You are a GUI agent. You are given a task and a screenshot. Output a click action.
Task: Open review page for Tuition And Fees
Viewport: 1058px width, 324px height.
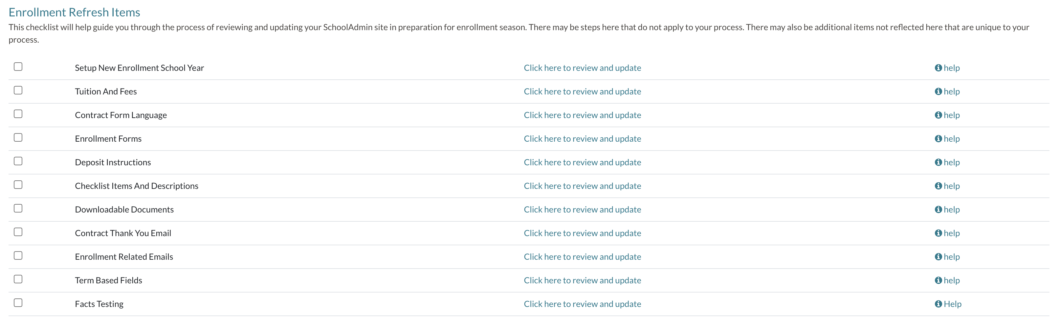(582, 91)
